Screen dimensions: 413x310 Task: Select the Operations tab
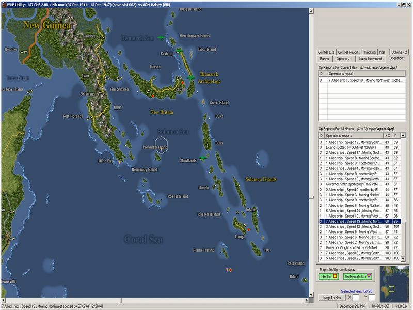[397, 58]
